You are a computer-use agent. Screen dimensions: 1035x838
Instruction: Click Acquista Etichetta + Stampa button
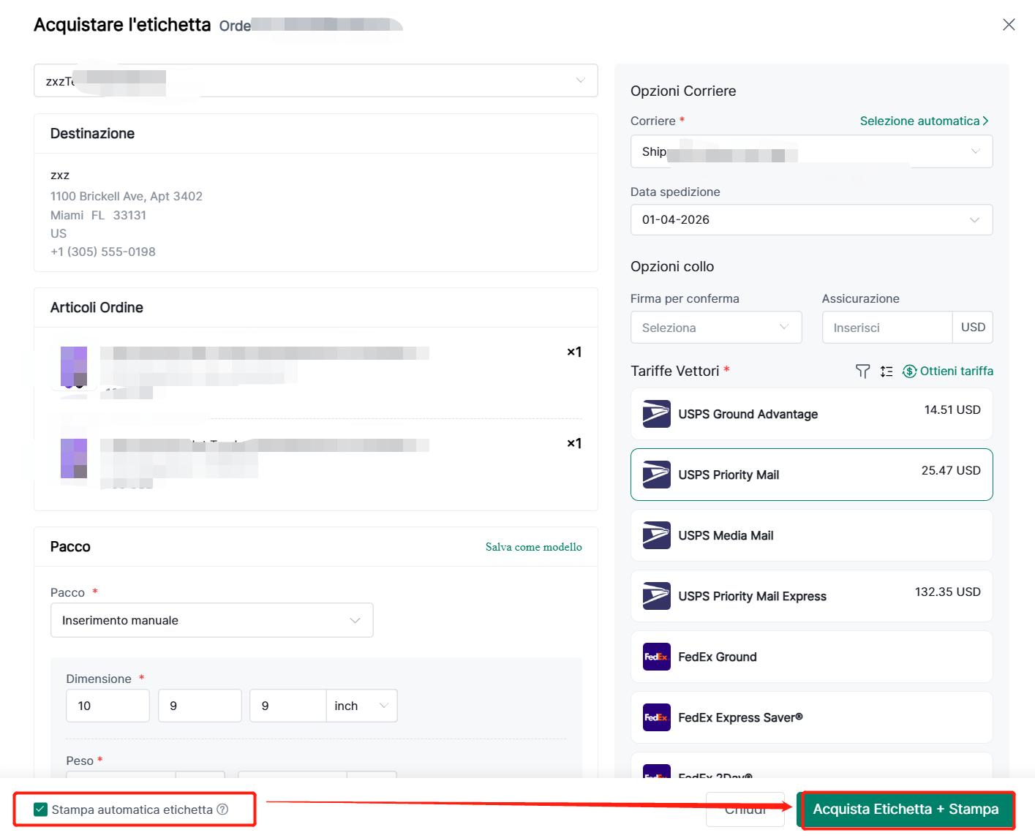click(x=905, y=809)
